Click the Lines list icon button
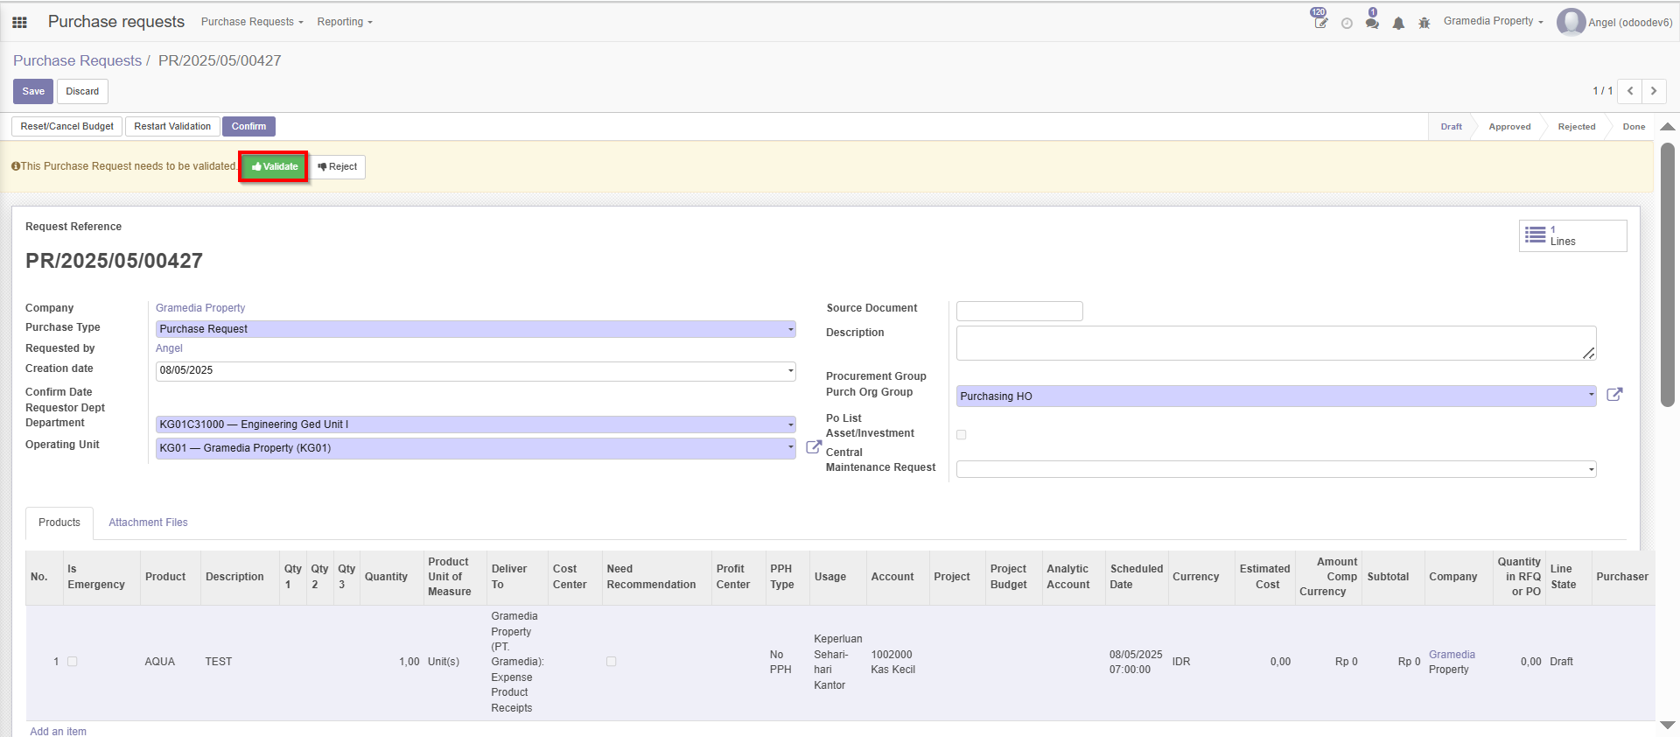This screenshot has height=737, width=1680. 1572,235
